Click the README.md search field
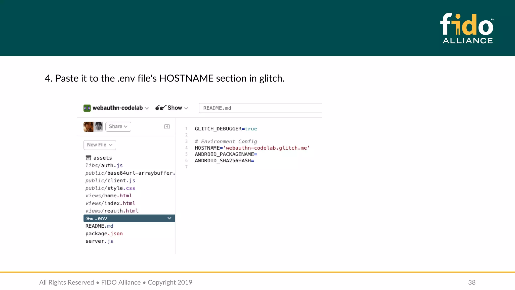 coord(260,108)
